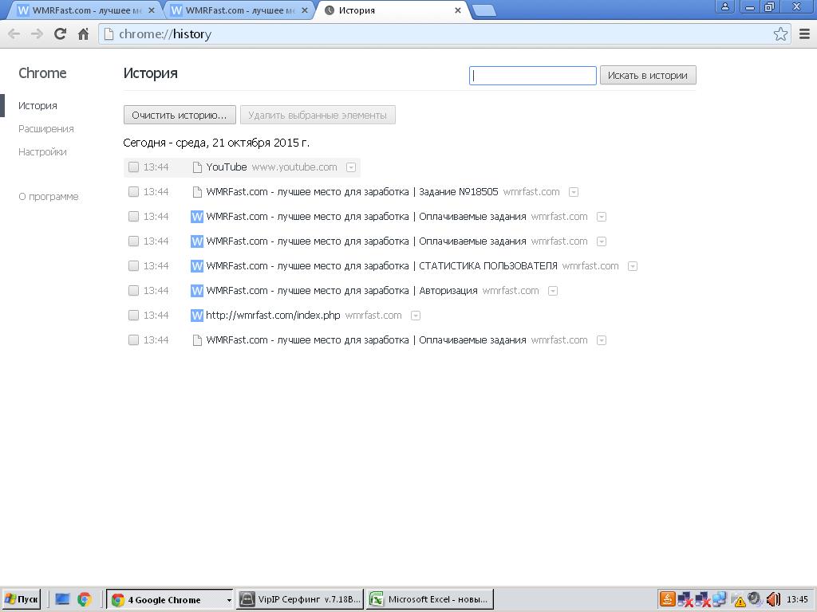Reload the history page
The image size is (817, 612).
tap(60, 34)
